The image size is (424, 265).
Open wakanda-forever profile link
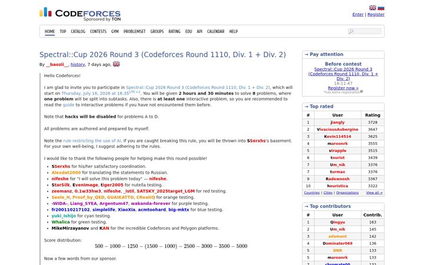point(151,204)
